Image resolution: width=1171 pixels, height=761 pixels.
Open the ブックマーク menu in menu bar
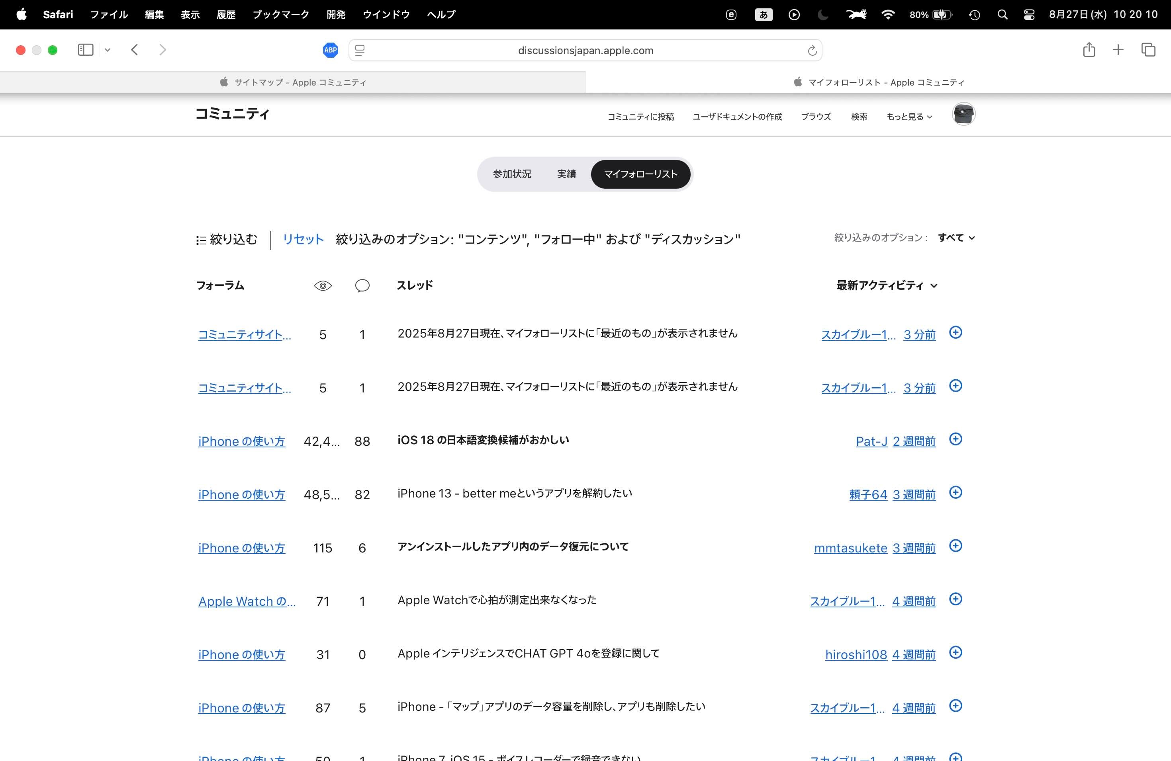pos(280,15)
